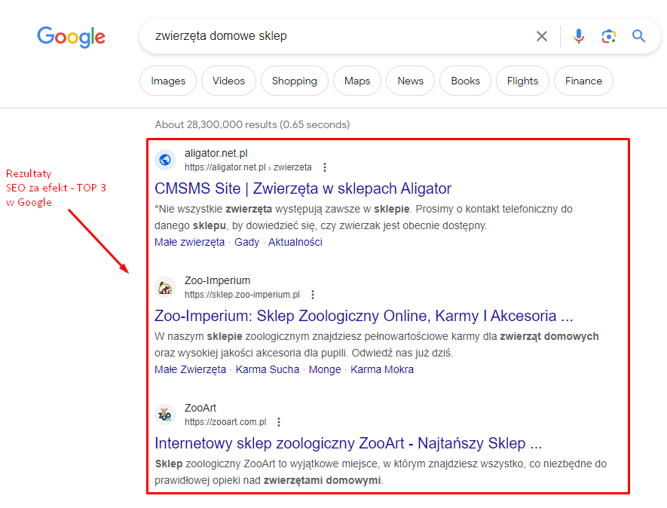Open the Monge sitelink

point(325,369)
